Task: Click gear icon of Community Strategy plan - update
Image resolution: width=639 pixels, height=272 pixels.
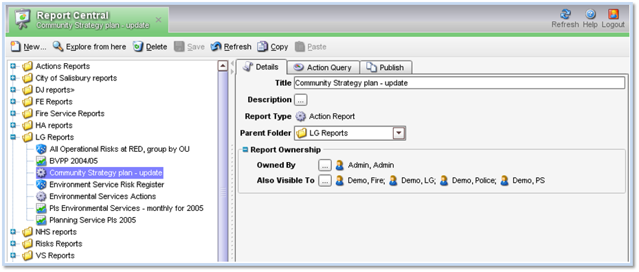Action: [x=41, y=172]
